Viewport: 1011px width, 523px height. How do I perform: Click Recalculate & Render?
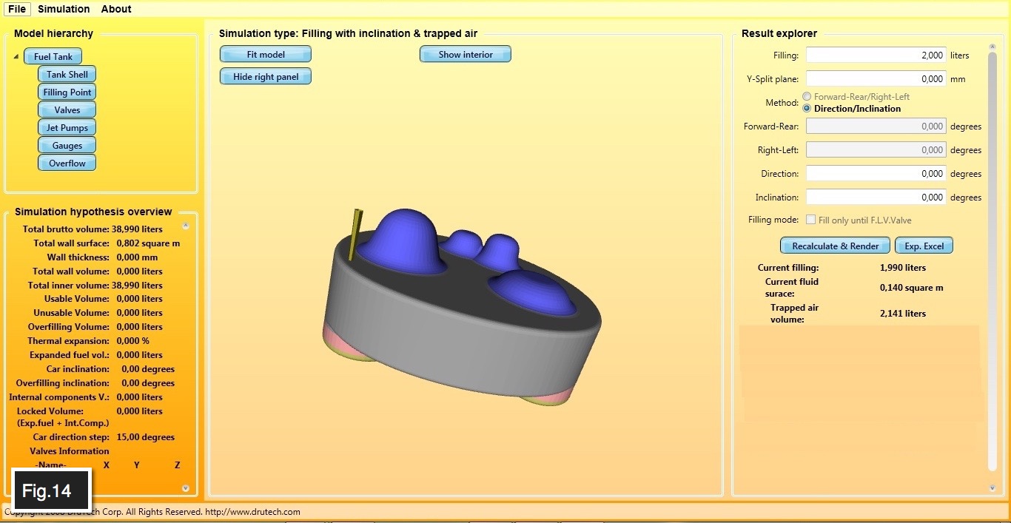tap(835, 246)
